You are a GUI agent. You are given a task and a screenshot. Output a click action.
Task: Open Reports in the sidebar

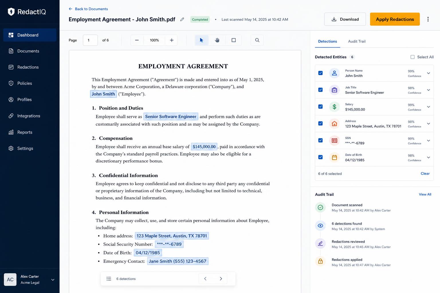30,132
